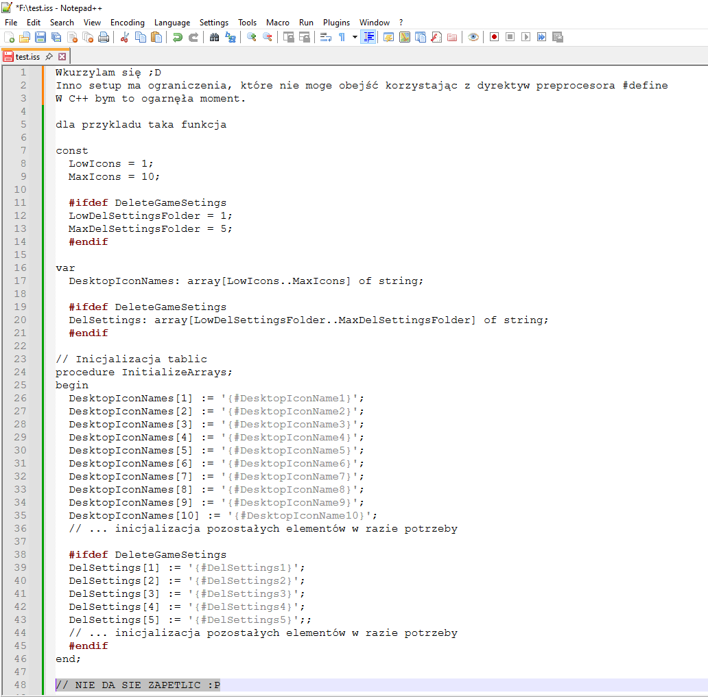Cut selection with scissors icon
Image resolution: width=708 pixels, height=697 pixels.
125,37
